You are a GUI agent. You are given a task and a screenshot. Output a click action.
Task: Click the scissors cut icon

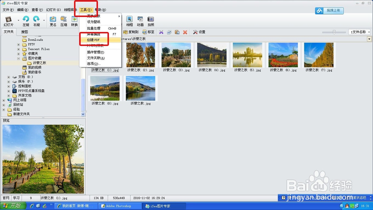(x=161, y=32)
